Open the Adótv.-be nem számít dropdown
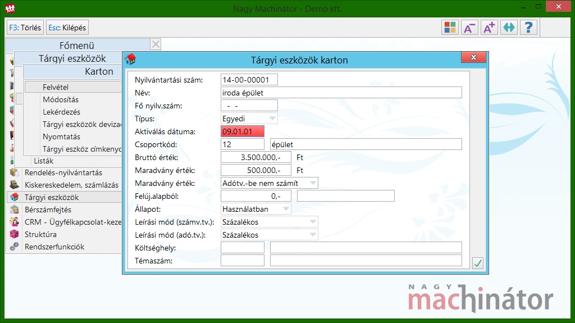The width and height of the screenshot is (575, 323). pyautogui.click(x=269, y=183)
